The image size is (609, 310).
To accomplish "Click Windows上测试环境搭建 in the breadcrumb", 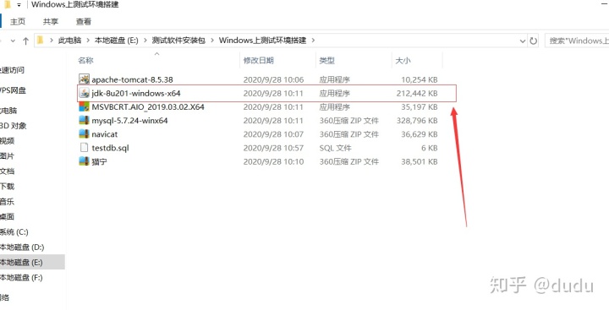I will click(x=262, y=41).
